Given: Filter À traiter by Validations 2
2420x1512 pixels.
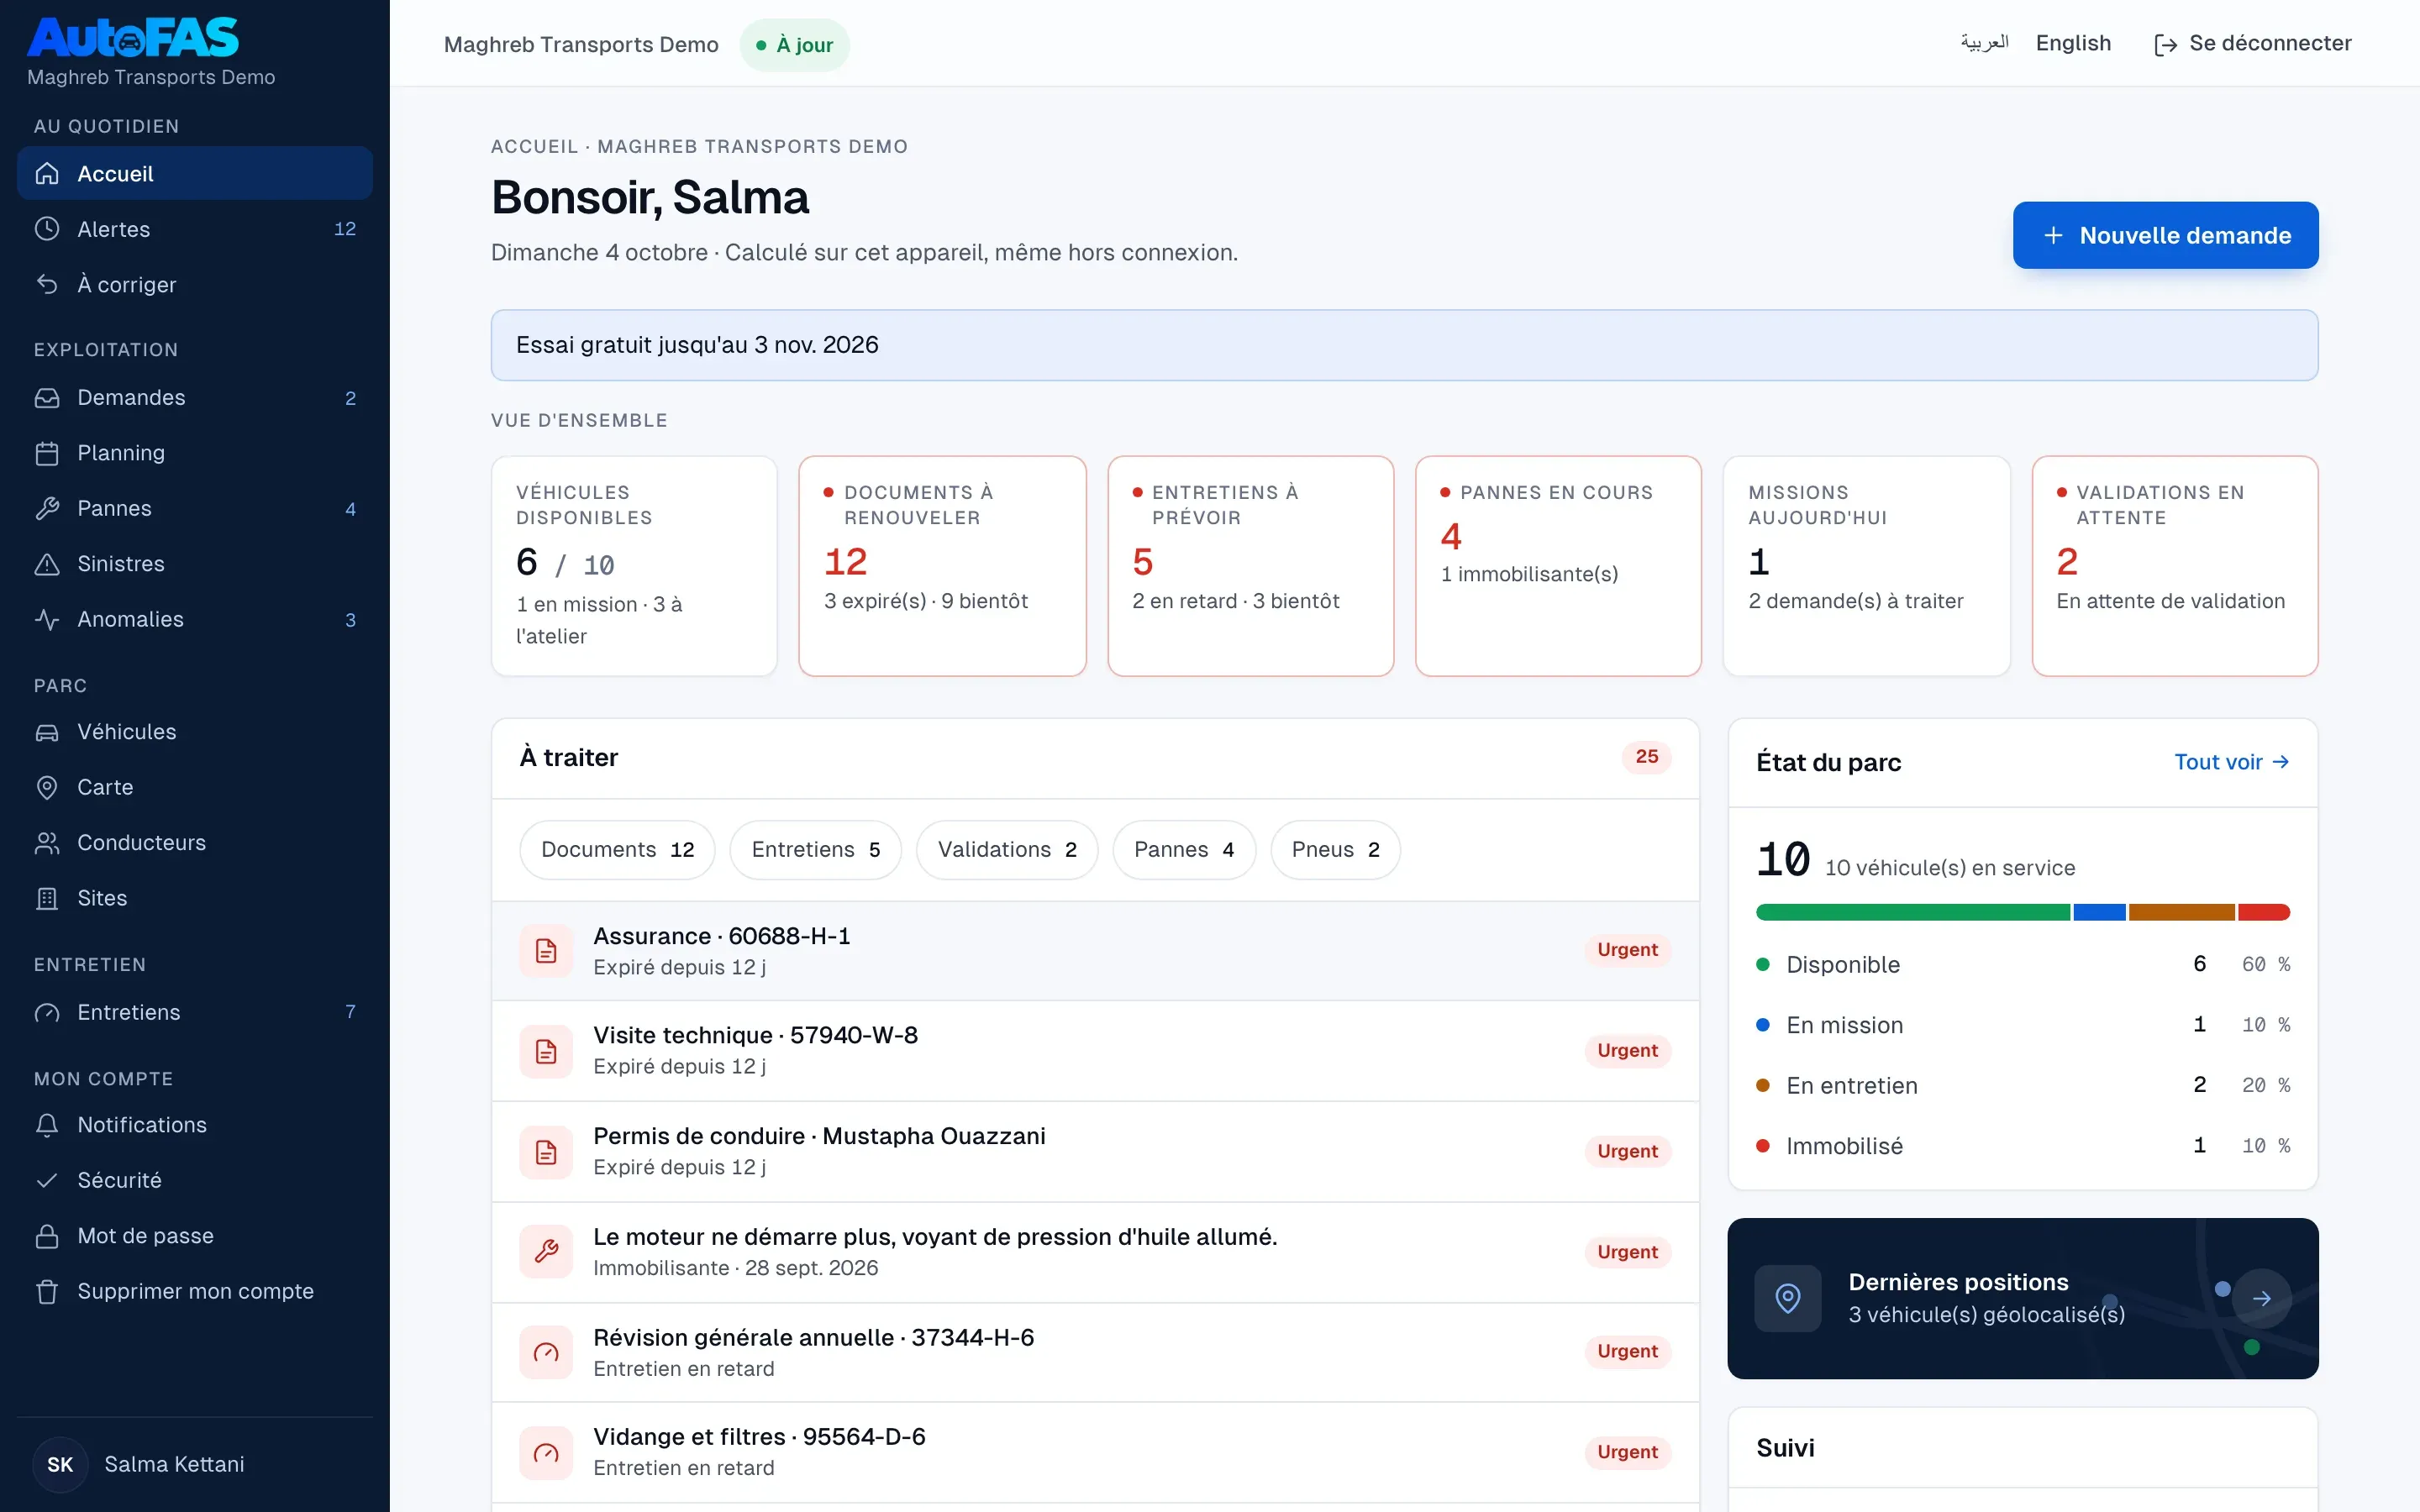Looking at the screenshot, I should point(1007,850).
